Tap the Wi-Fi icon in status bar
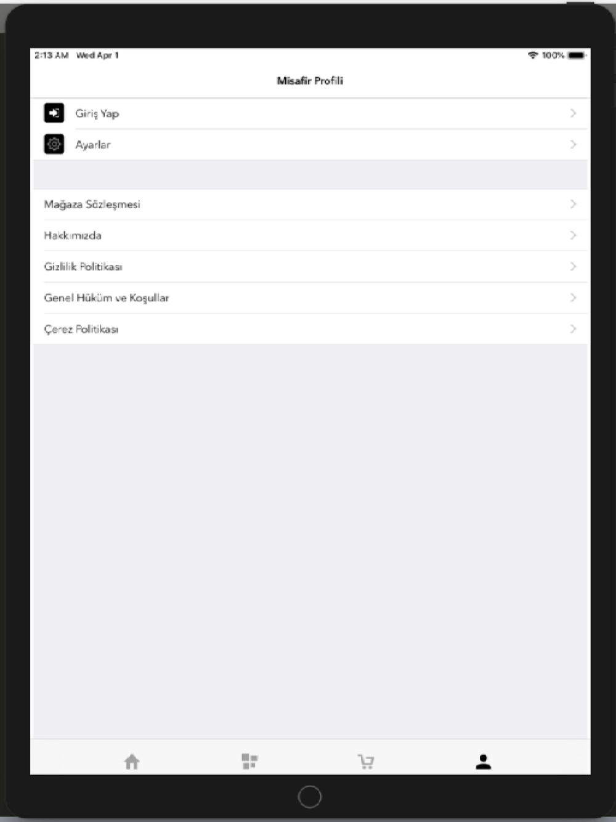Image resolution: width=616 pixels, height=822 pixels. coord(533,55)
